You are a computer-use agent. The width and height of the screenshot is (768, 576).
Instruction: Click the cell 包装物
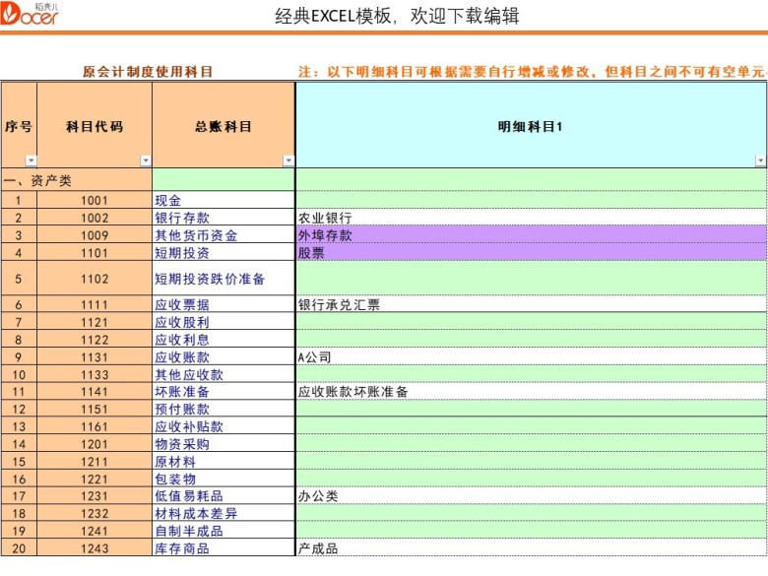coord(224,480)
